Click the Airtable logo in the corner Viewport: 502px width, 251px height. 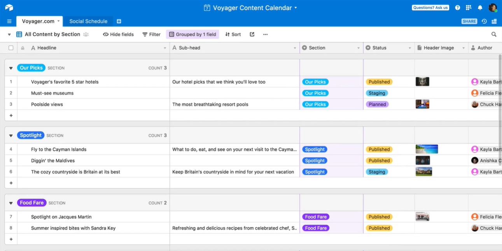tap(9, 7)
